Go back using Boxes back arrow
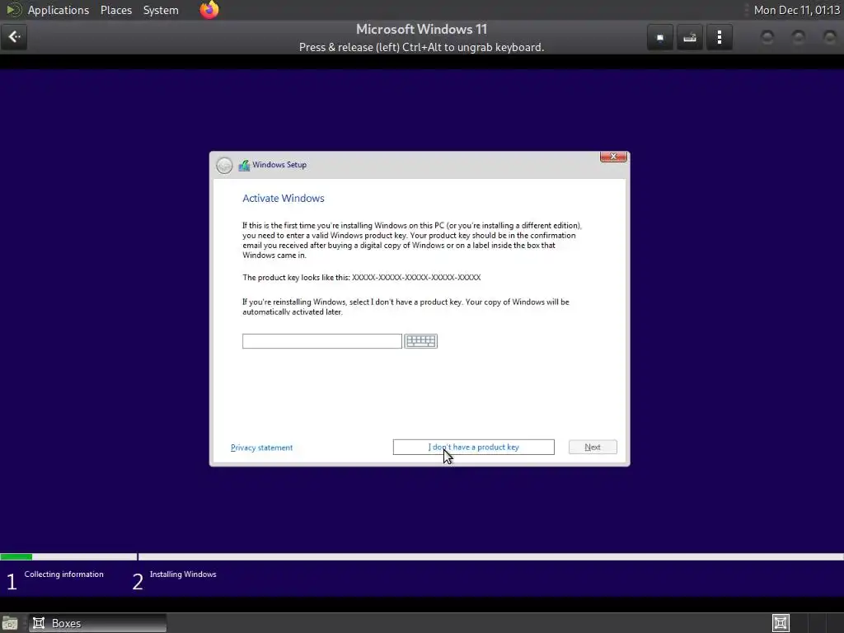Image resolution: width=844 pixels, height=633 pixels. pos(14,37)
